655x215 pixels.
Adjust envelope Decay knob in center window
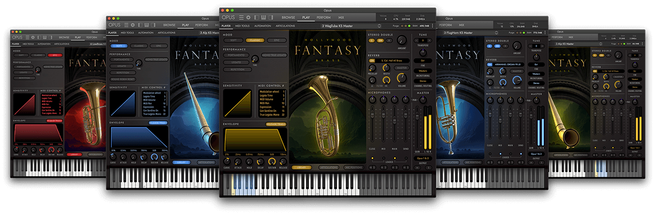260,162
